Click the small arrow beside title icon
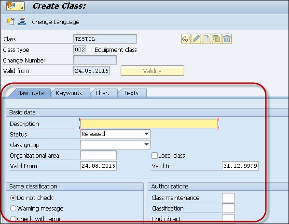The image size is (289, 224). point(22,6)
